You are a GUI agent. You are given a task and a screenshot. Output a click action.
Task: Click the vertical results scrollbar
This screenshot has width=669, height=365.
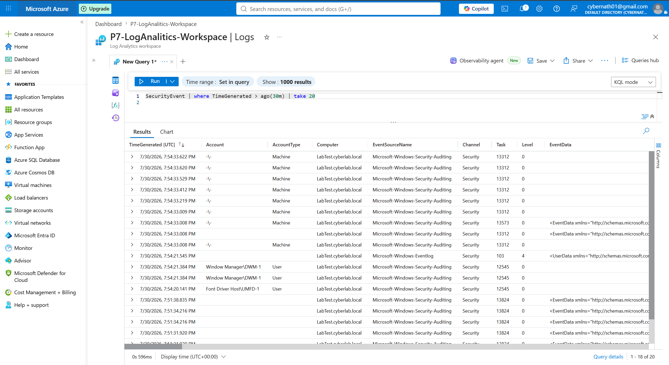click(652, 235)
